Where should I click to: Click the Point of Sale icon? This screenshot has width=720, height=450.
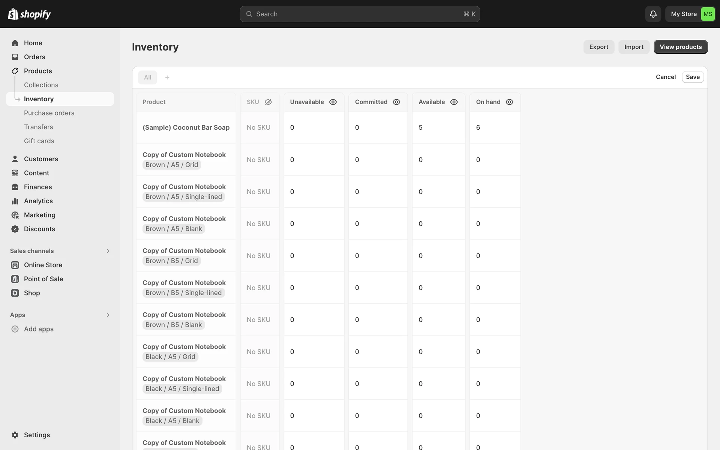pyautogui.click(x=15, y=279)
